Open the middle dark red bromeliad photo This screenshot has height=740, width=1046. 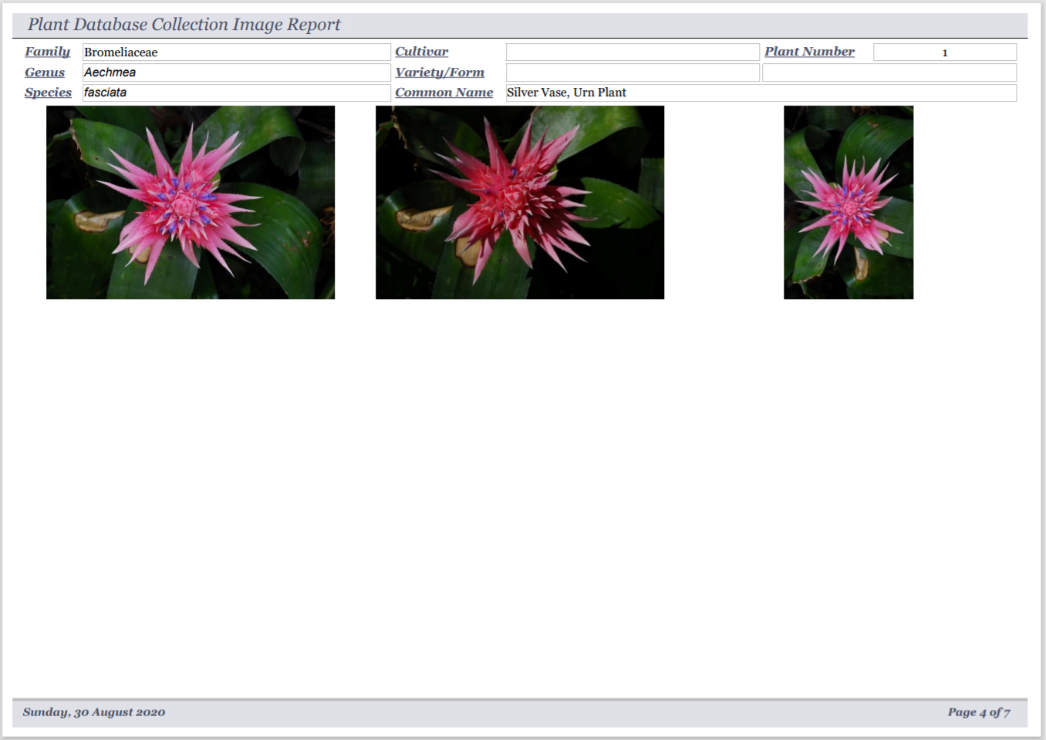520,202
